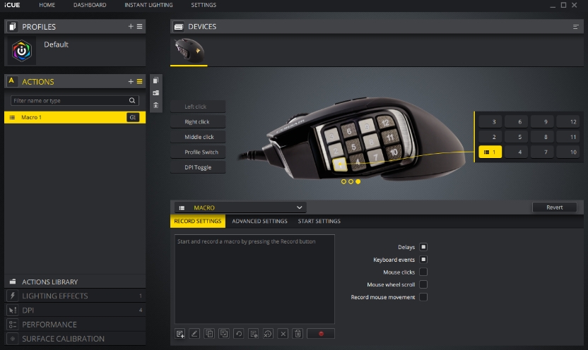Select the Default profile name
588x350 pixels.
point(56,44)
